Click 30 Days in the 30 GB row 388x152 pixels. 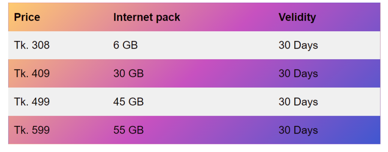[298, 74]
